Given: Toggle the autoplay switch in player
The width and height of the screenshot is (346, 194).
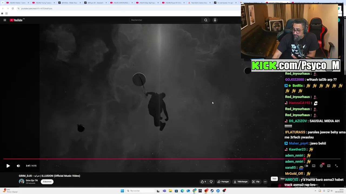Looking at the screenshot, I should coord(306,166).
